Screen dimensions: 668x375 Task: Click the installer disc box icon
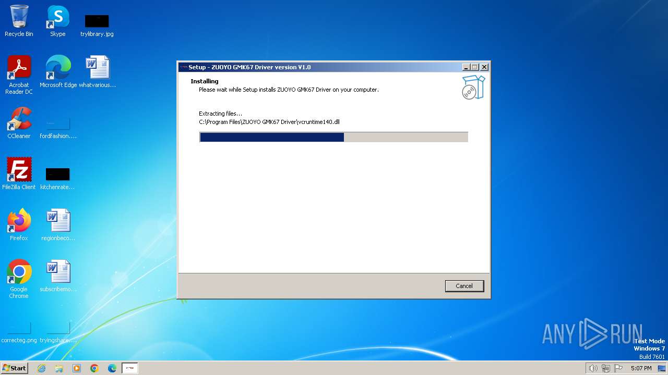473,87
